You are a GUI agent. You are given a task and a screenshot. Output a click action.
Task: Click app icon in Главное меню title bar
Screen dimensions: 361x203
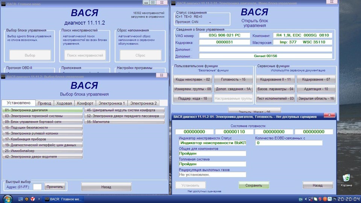tap(3, 4)
